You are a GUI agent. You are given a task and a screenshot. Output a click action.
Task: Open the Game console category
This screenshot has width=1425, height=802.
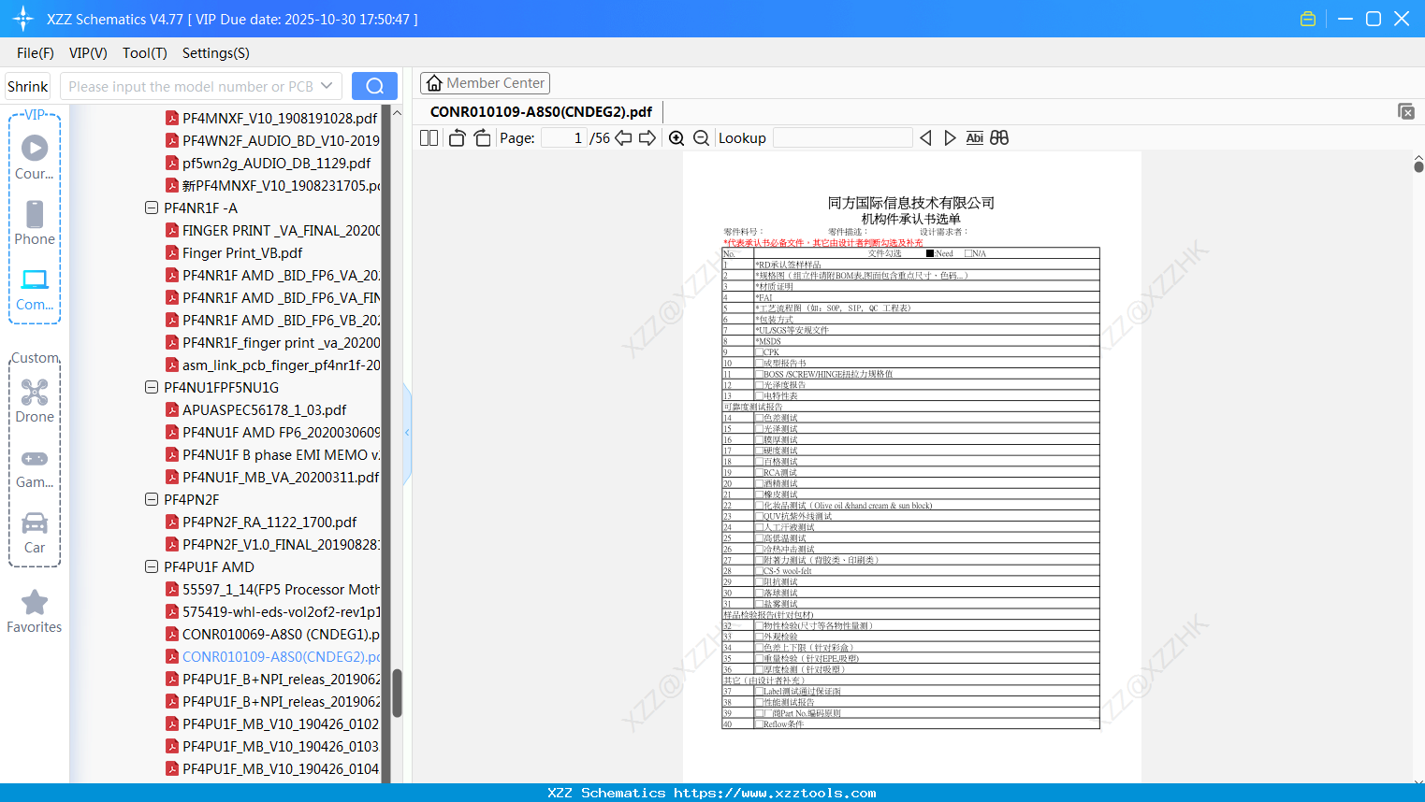click(x=35, y=467)
